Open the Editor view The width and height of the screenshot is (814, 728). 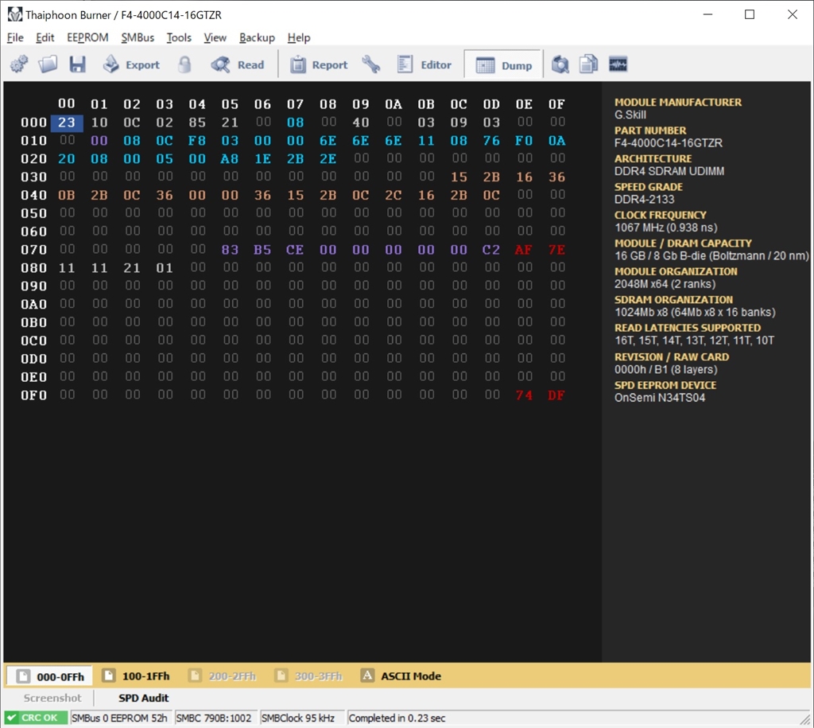[x=424, y=64]
